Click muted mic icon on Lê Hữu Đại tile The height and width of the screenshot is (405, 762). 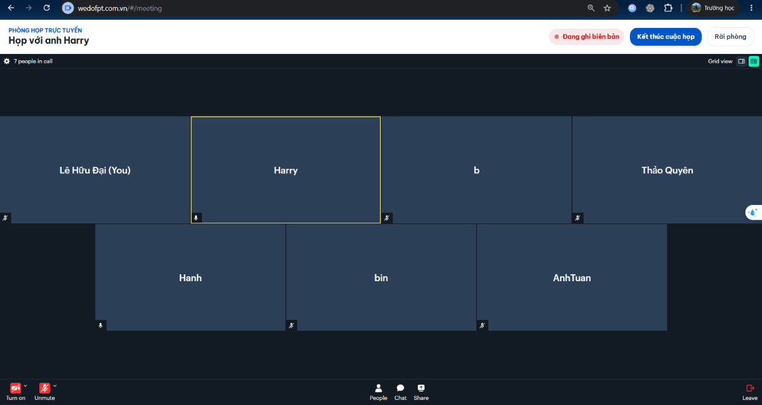tap(6, 218)
